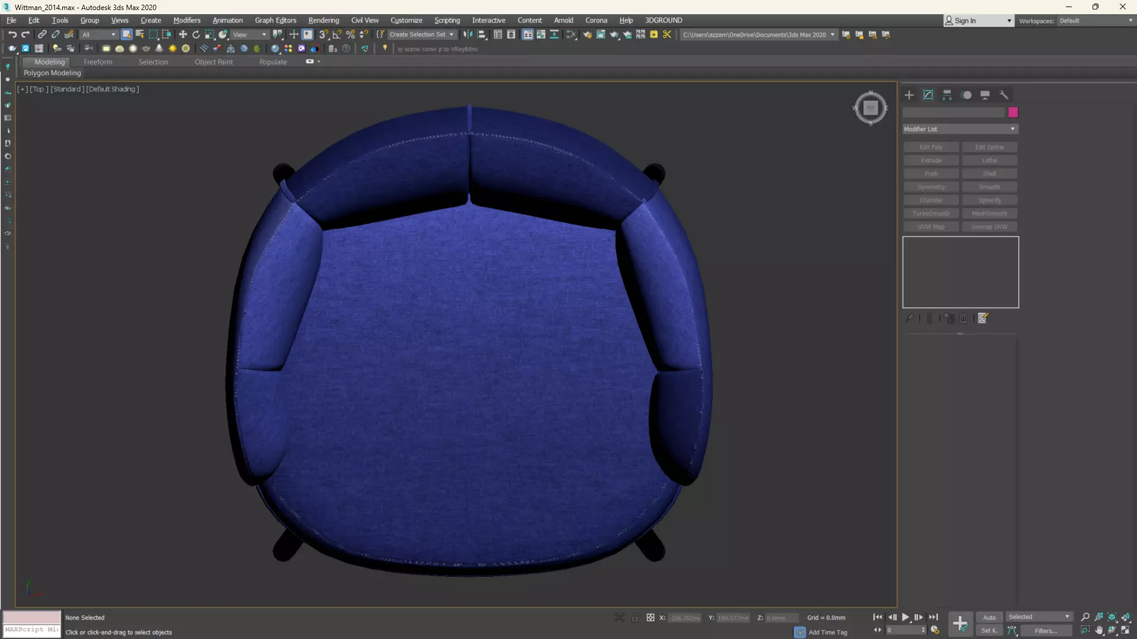Open the Workspaces Default dropdown
The image size is (1137, 639).
tap(1096, 21)
